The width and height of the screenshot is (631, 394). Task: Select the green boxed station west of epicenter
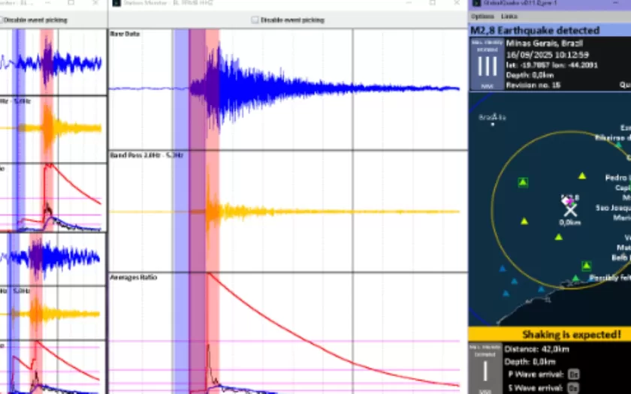(523, 182)
